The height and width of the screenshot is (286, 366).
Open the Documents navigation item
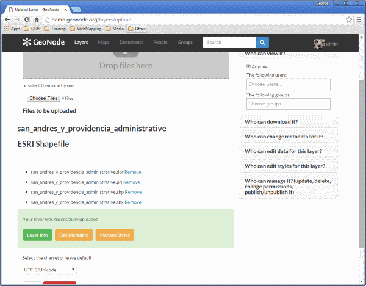click(131, 42)
